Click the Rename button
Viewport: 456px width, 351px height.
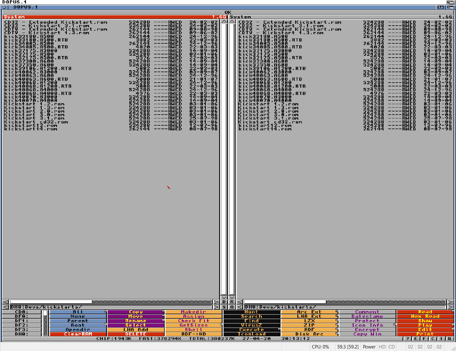click(136, 321)
